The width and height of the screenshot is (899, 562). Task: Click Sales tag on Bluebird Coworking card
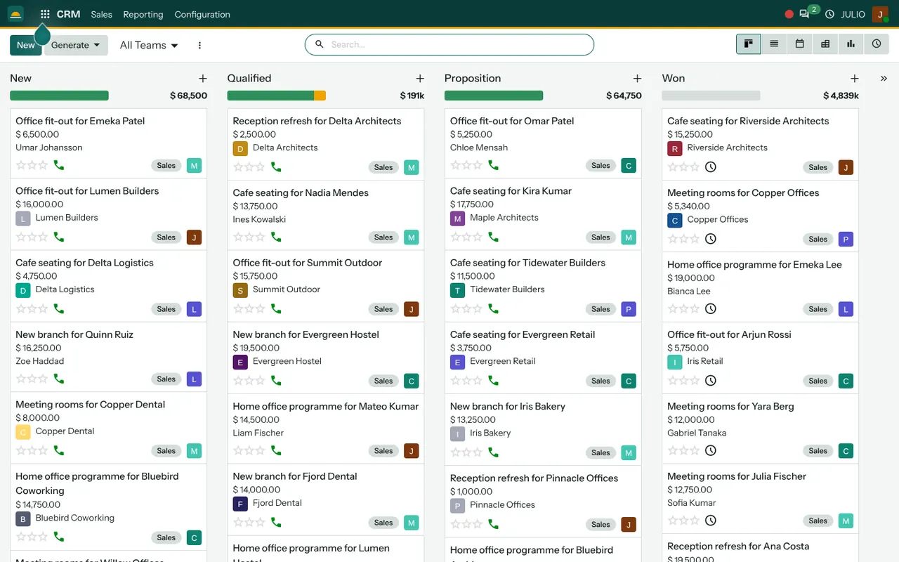pyautogui.click(x=166, y=538)
